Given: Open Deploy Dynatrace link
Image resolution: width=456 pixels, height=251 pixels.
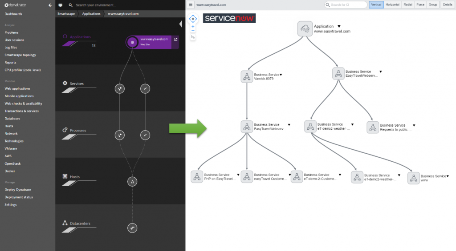Looking at the screenshot, I should coord(18,190).
